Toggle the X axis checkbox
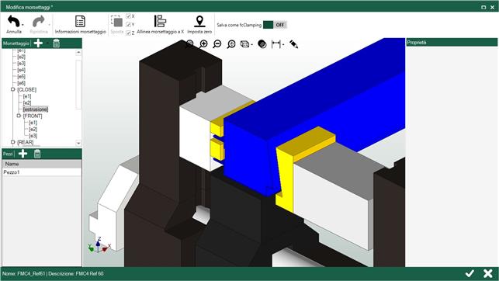This screenshot has height=281, width=499. point(128,16)
